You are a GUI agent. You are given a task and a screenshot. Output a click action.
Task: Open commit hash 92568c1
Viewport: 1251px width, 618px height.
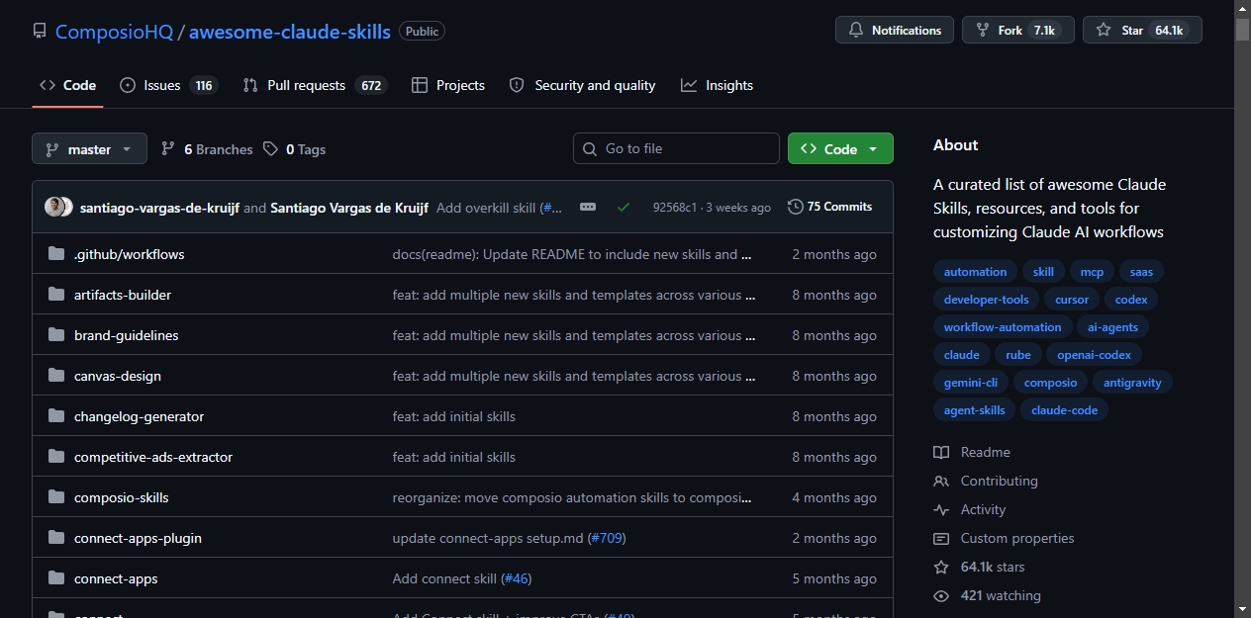click(x=675, y=208)
